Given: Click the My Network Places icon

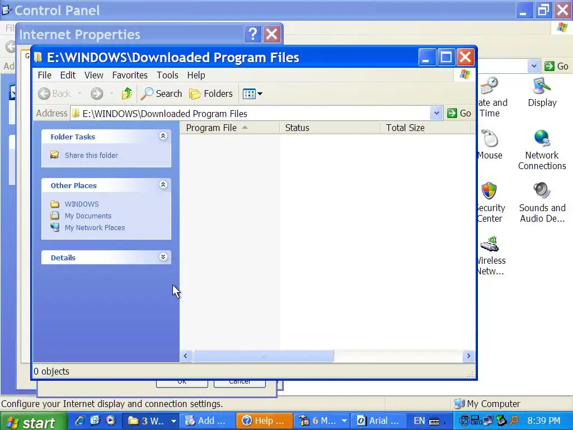Looking at the screenshot, I should [55, 227].
